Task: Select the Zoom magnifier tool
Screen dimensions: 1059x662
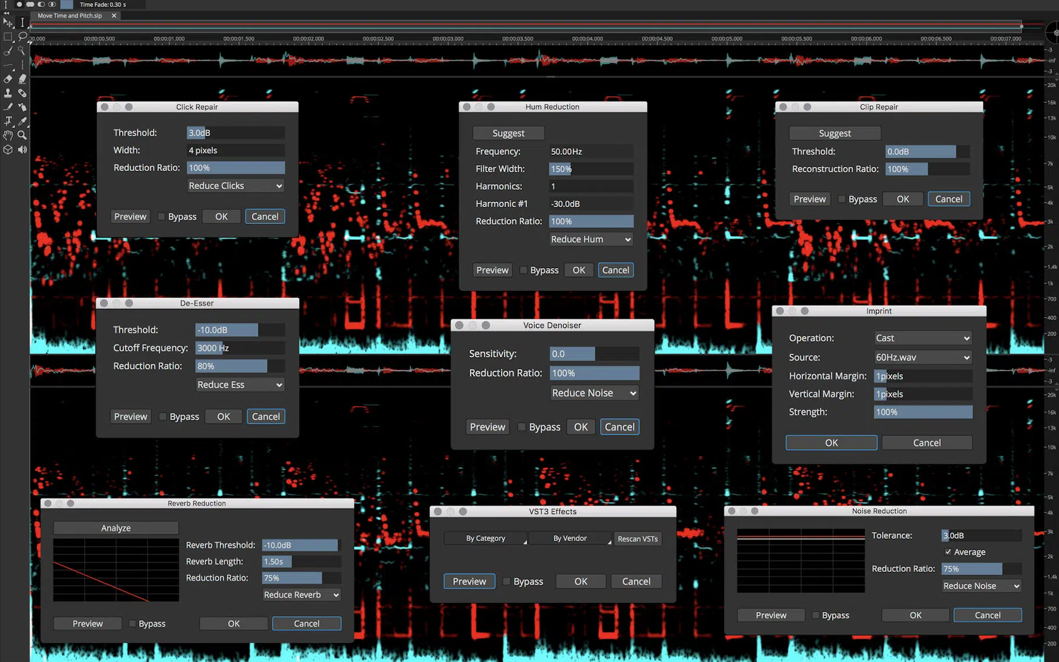Action: (x=22, y=135)
